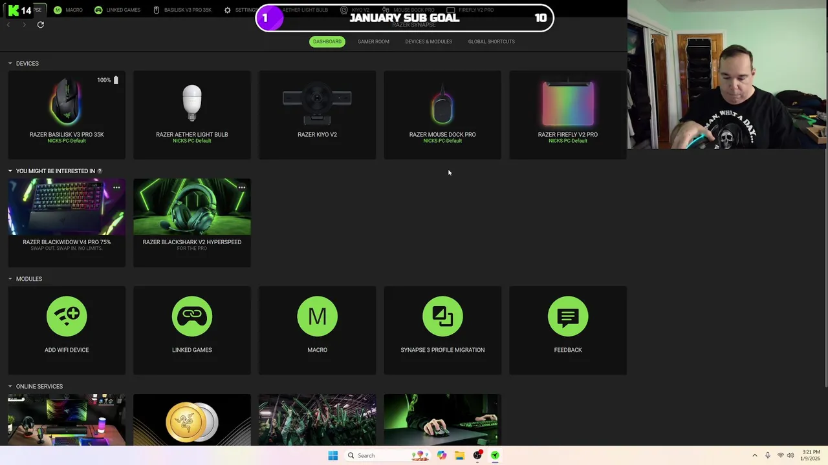Open the Razer Kiyo V2 webcam device
Viewport: 828px width, 465px height.
(x=317, y=115)
